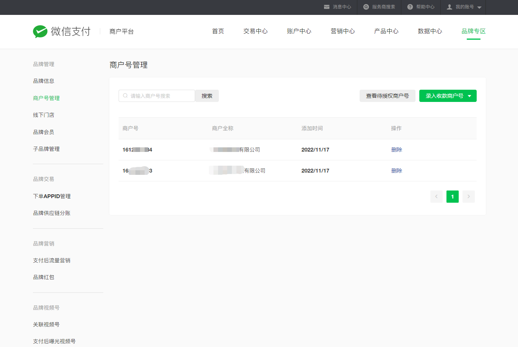Open 品牌会员 in the sidebar

(x=44, y=132)
